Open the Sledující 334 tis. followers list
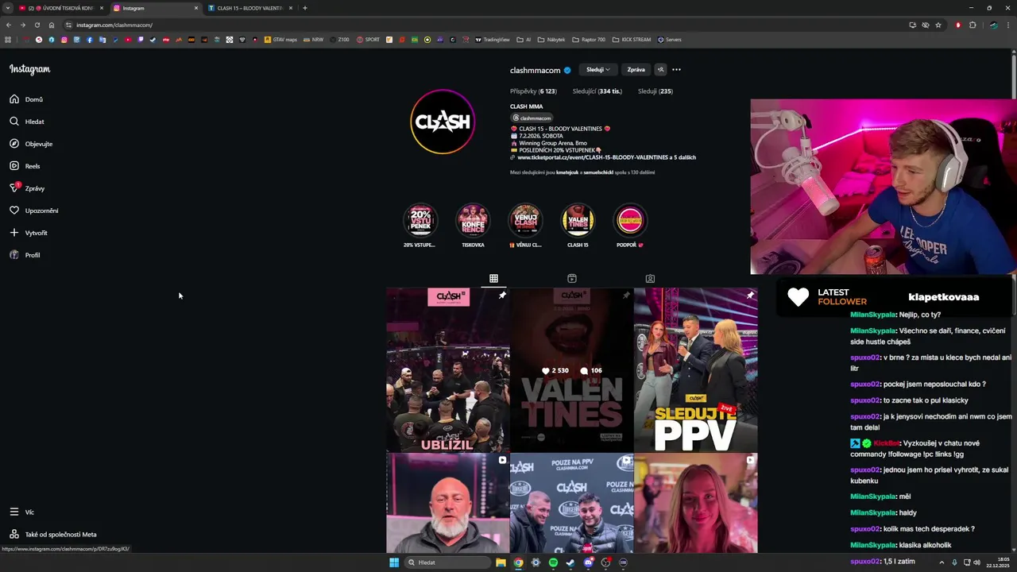 click(597, 91)
